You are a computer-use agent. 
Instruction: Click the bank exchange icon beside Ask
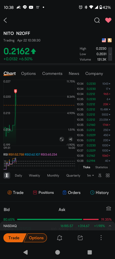pyautogui.click(x=109, y=209)
